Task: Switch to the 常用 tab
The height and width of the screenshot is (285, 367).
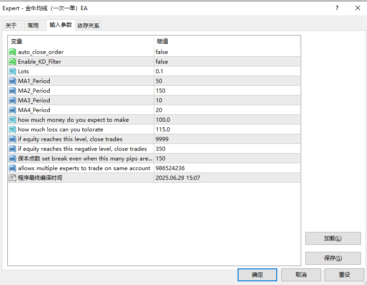Action: point(35,25)
